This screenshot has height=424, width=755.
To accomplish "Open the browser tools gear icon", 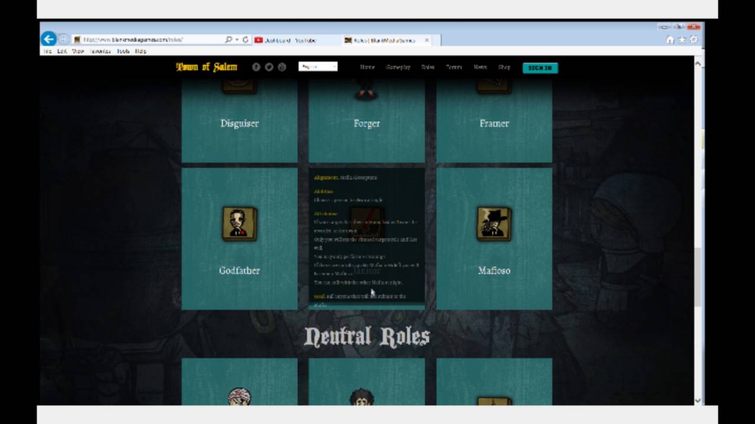I will point(693,39).
